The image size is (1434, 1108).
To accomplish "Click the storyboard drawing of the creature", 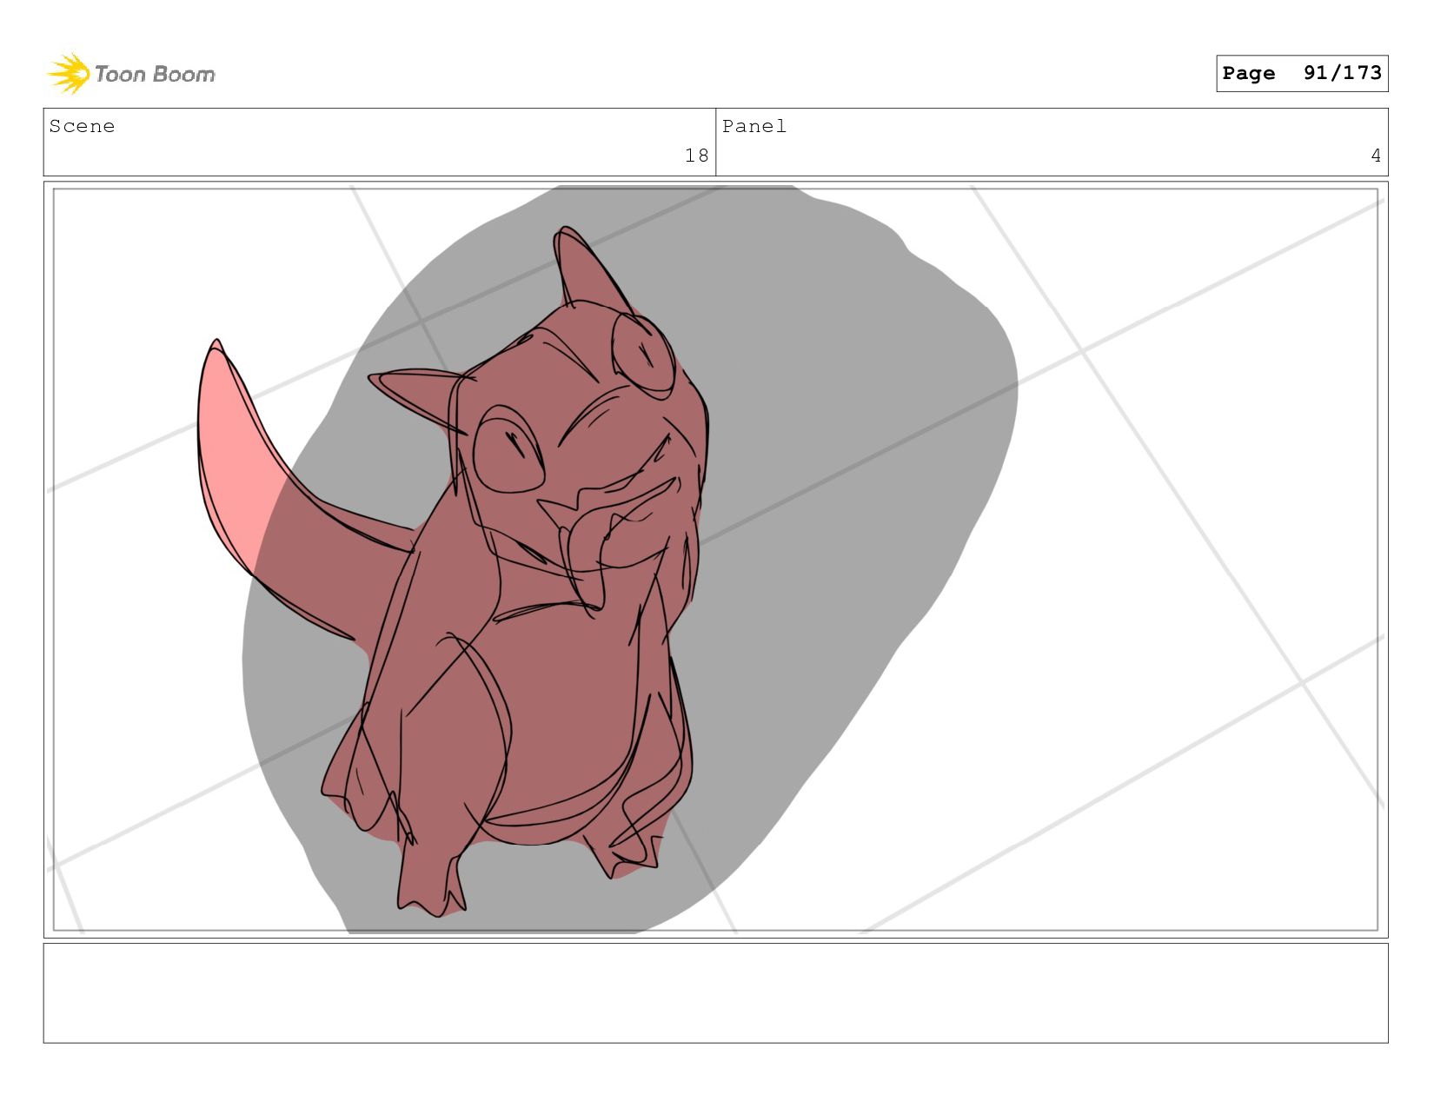I will pos(452,574).
